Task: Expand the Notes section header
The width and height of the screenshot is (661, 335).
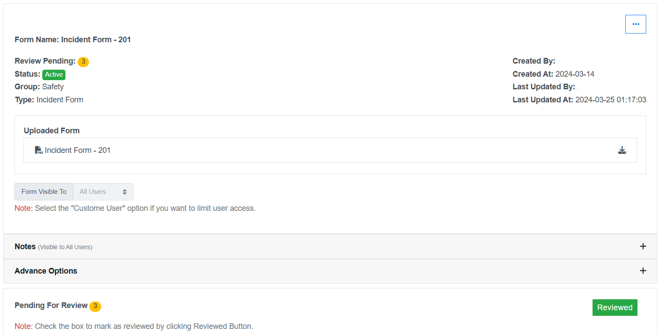Action: click(25, 247)
